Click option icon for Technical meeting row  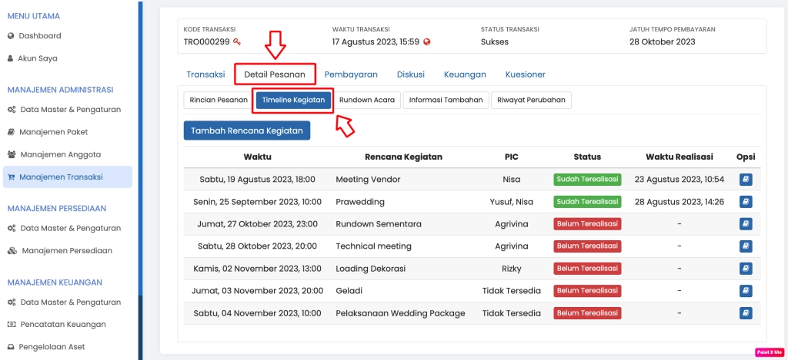745,246
